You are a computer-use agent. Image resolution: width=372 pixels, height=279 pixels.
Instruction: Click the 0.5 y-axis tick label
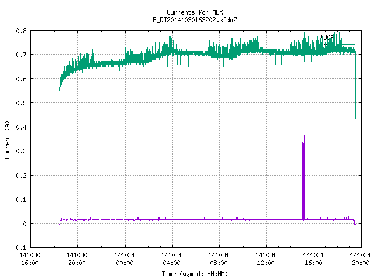(21, 103)
